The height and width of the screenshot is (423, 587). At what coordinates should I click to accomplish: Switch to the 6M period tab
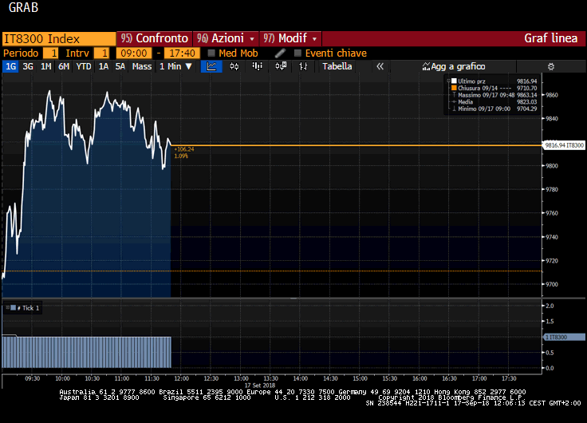[64, 66]
